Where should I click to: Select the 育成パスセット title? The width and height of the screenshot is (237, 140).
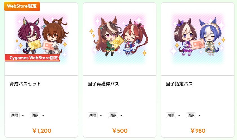[x=25, y=84]
